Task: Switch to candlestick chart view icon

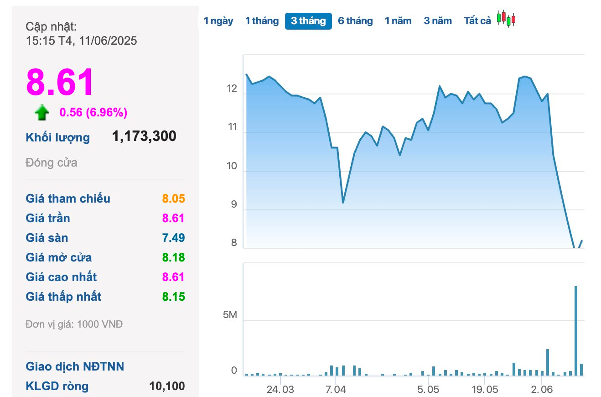Action: (x=506, y=19)
